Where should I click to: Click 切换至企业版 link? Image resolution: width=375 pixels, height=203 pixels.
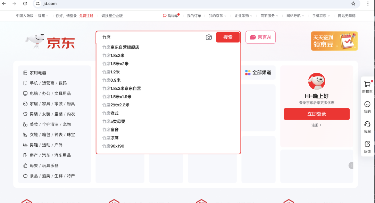tap(112, 16)
